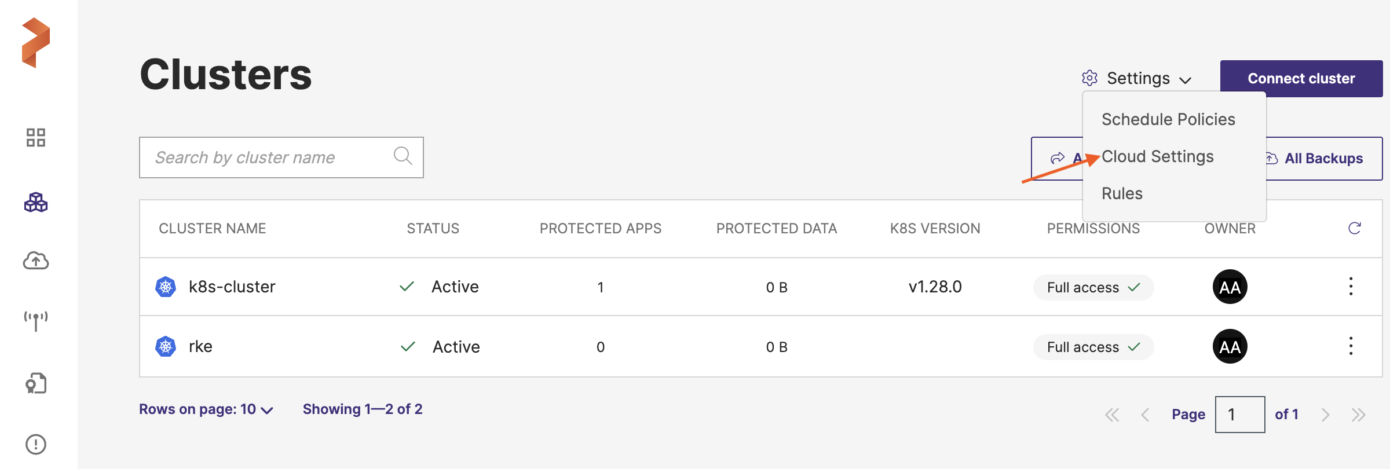Open All Backups
1390x469 pixels.
(x=1323, y=159)
